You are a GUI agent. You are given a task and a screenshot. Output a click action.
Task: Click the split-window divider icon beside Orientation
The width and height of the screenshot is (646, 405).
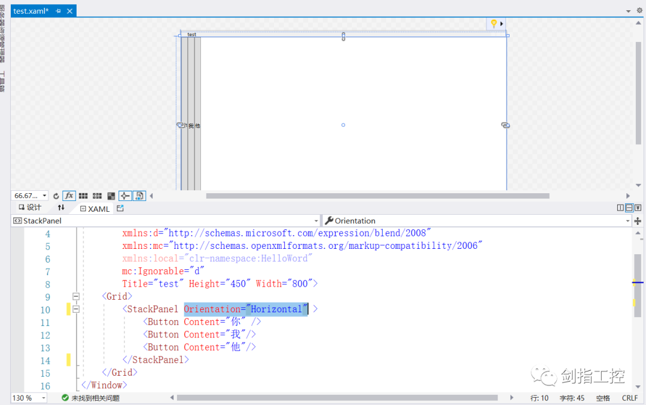click(638, 221)
